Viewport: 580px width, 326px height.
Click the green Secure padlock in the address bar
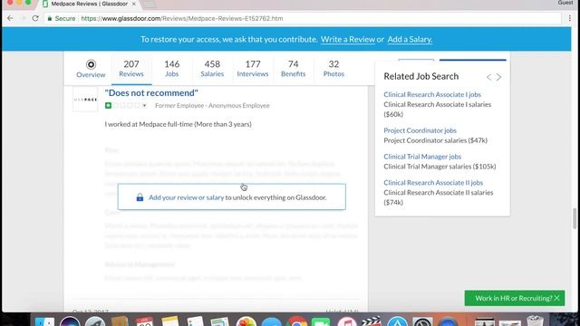[x=50, y=18]
